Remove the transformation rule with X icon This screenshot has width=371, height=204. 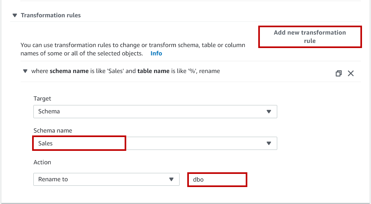[x=351, y=74]
